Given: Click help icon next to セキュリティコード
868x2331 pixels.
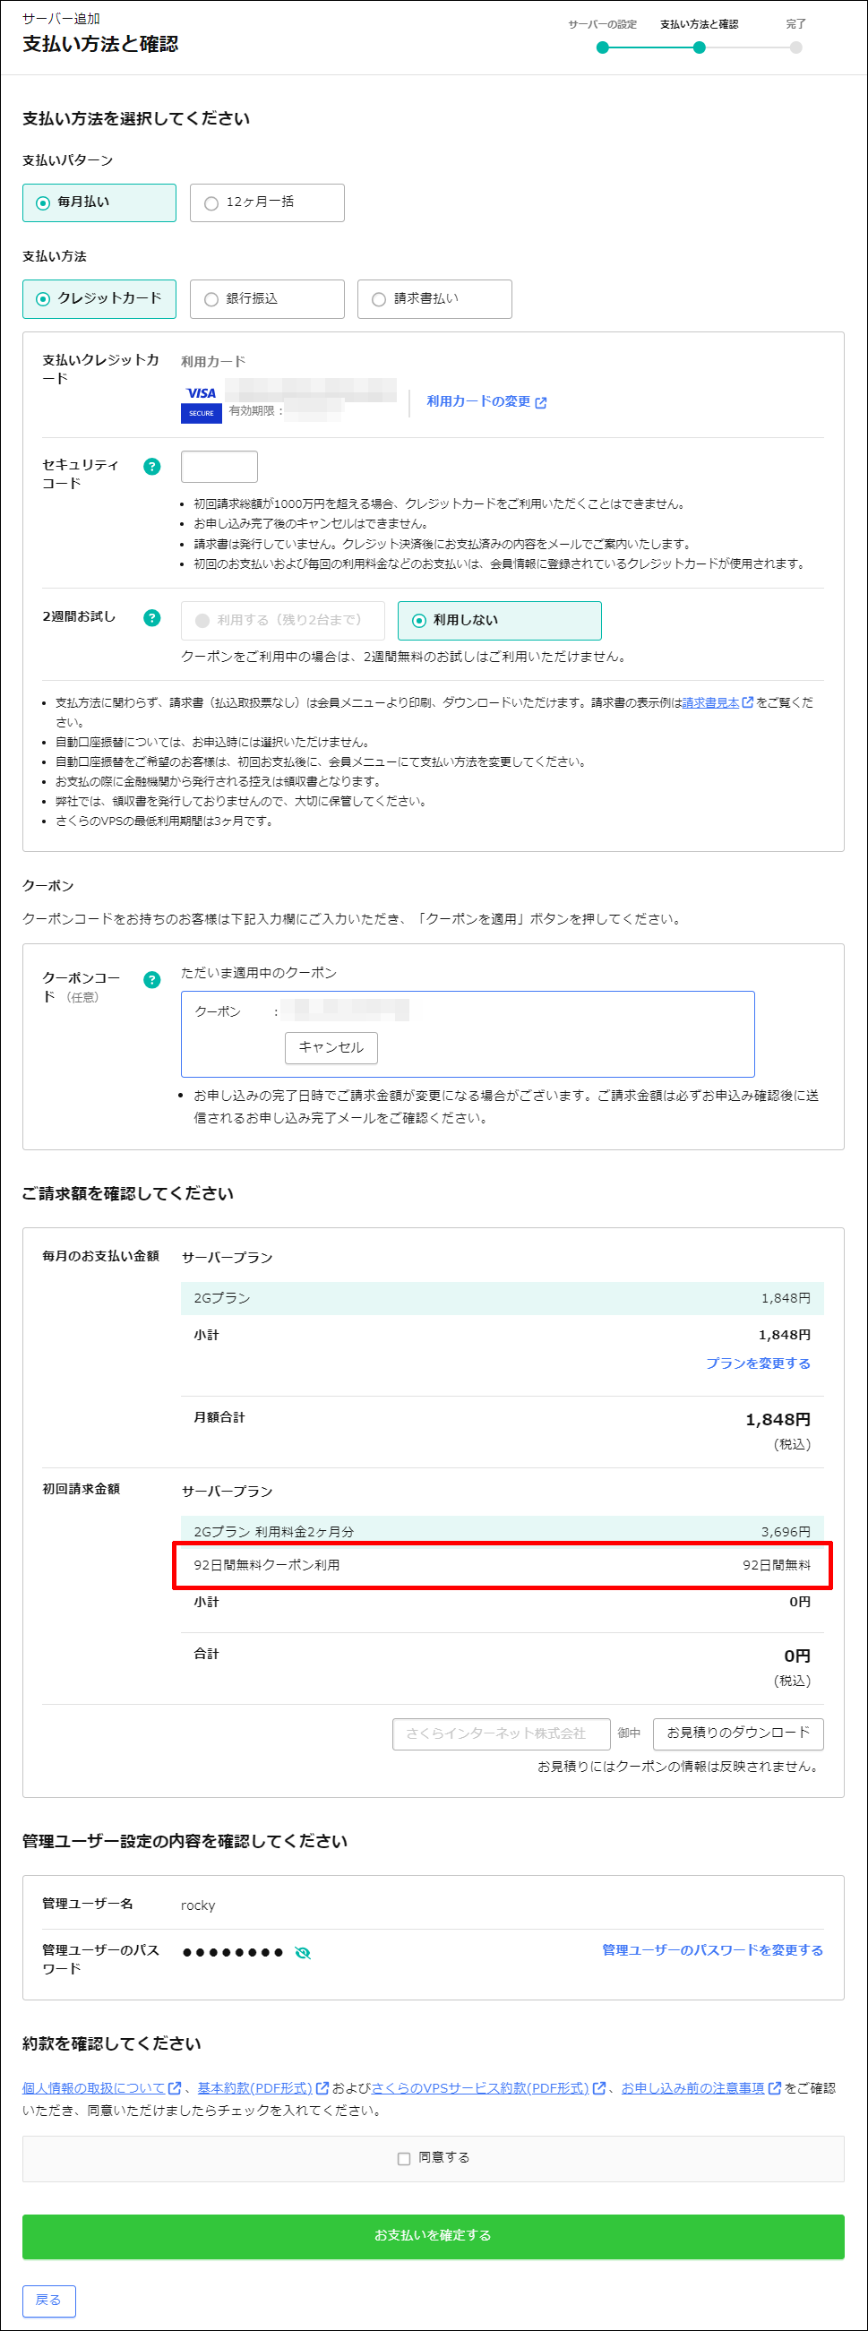Looking at the screenshot, I should [152, 466].
